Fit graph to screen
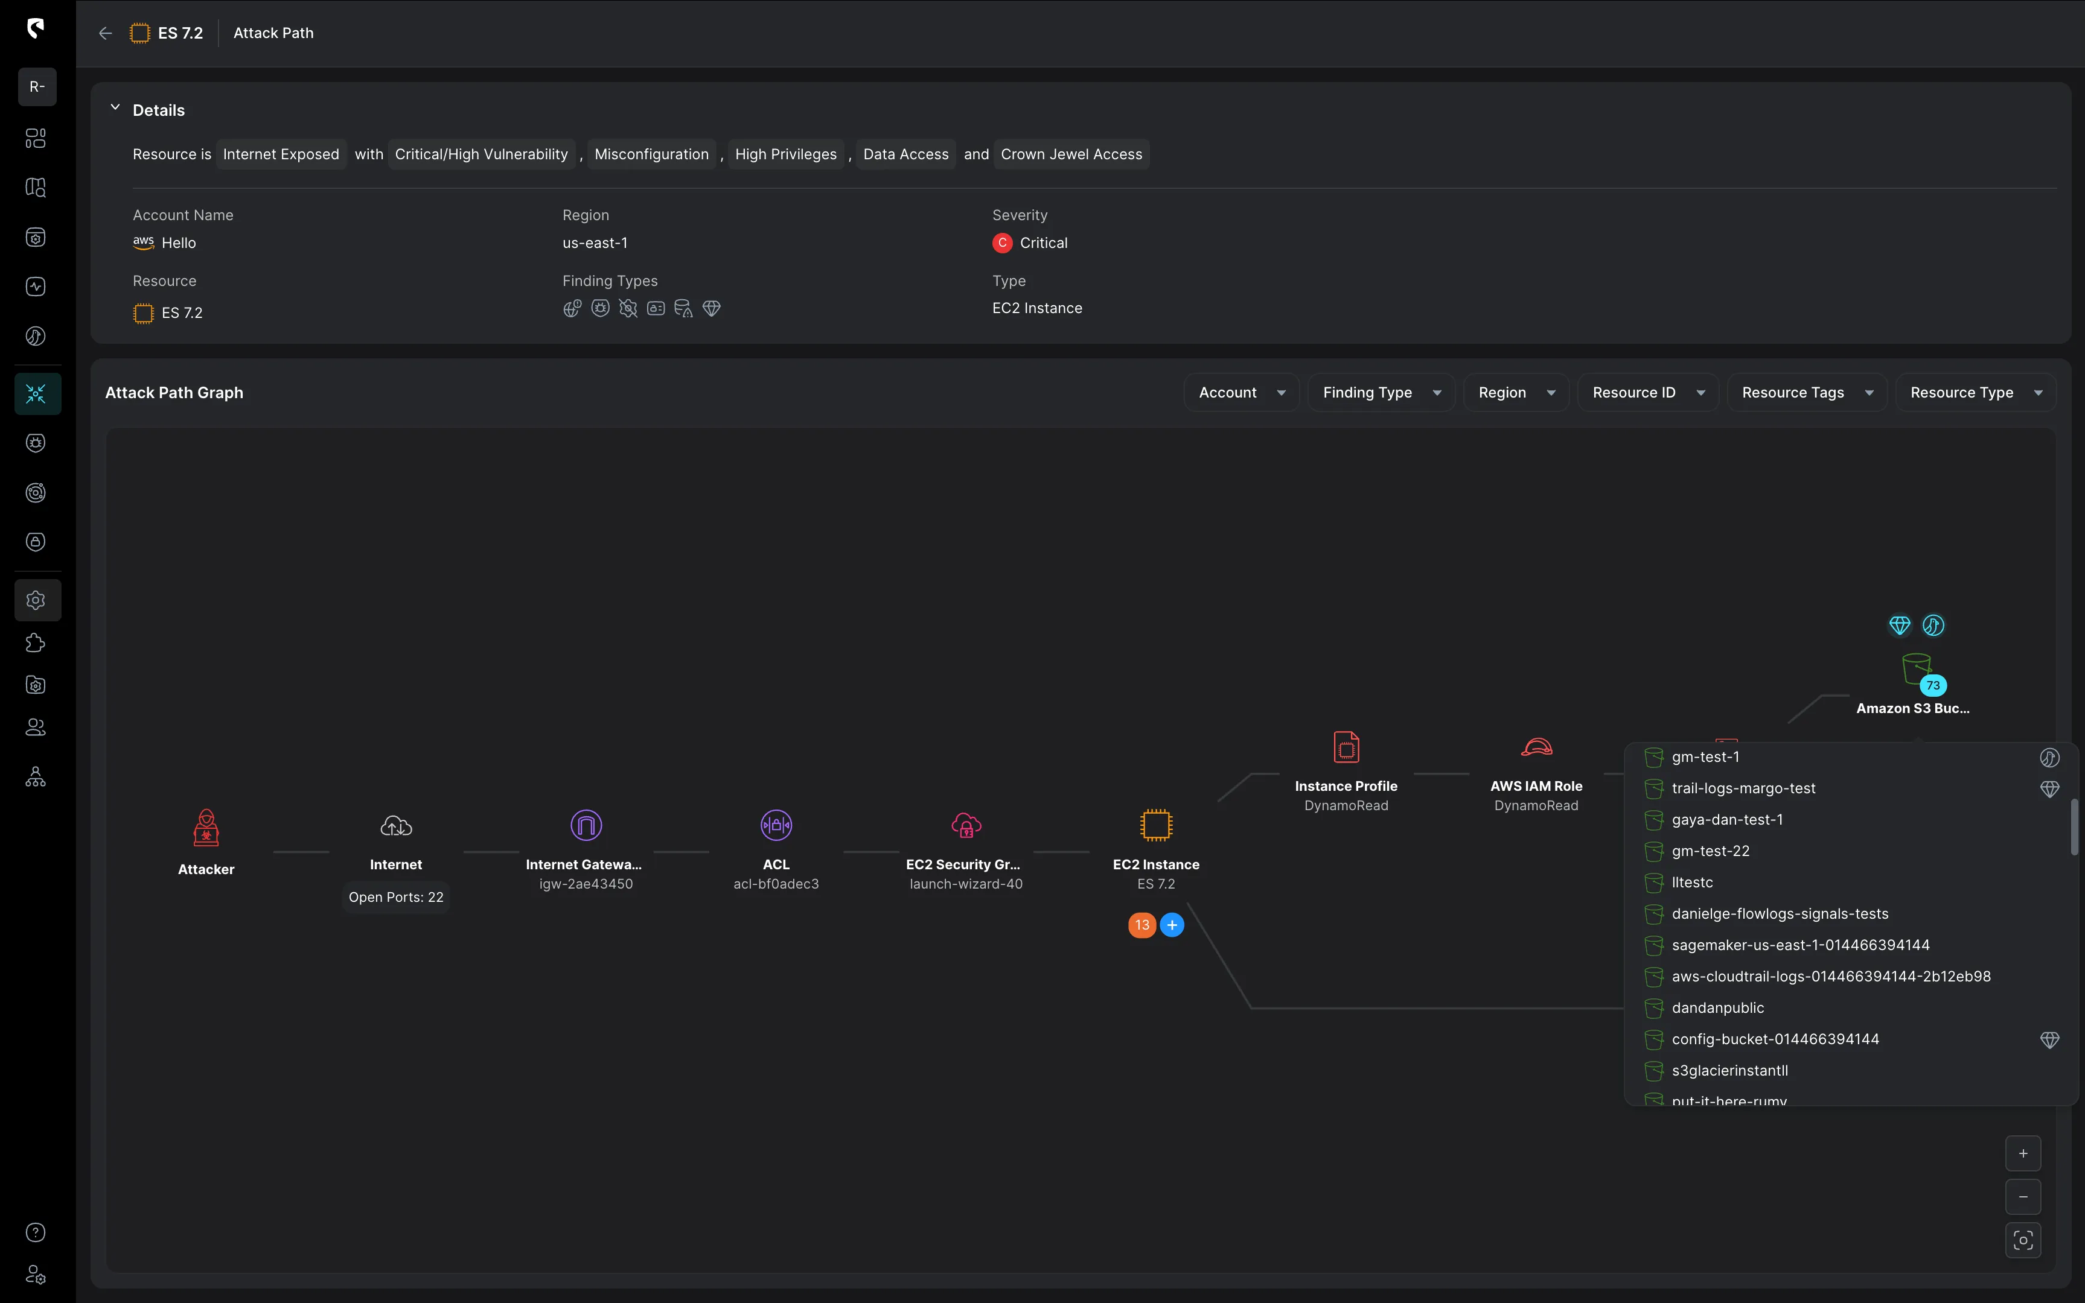2085x1303 pixels. tap(2023, 1240)
